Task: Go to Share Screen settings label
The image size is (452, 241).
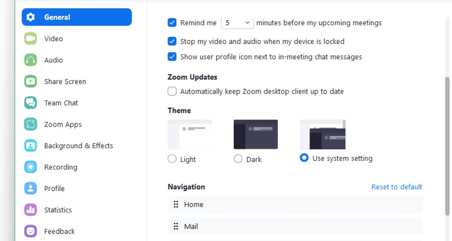Action: click(x=65, y=81)
